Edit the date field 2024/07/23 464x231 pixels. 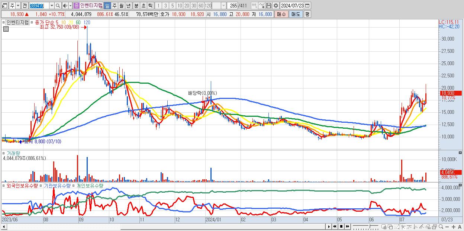[x=292, y=6]
